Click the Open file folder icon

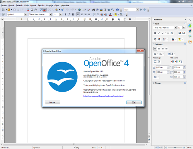pyautogui.click(x=9, y=10)
